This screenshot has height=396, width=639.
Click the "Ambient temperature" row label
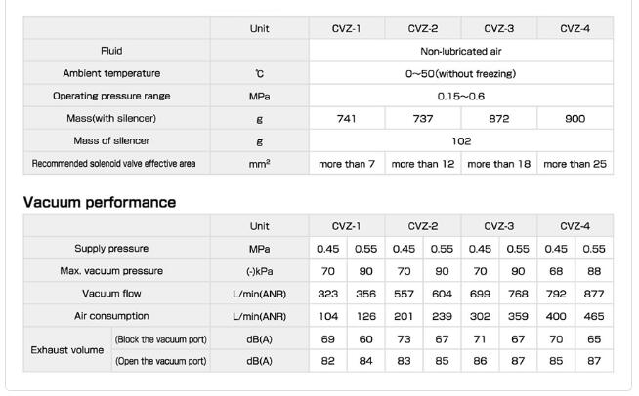111,73
